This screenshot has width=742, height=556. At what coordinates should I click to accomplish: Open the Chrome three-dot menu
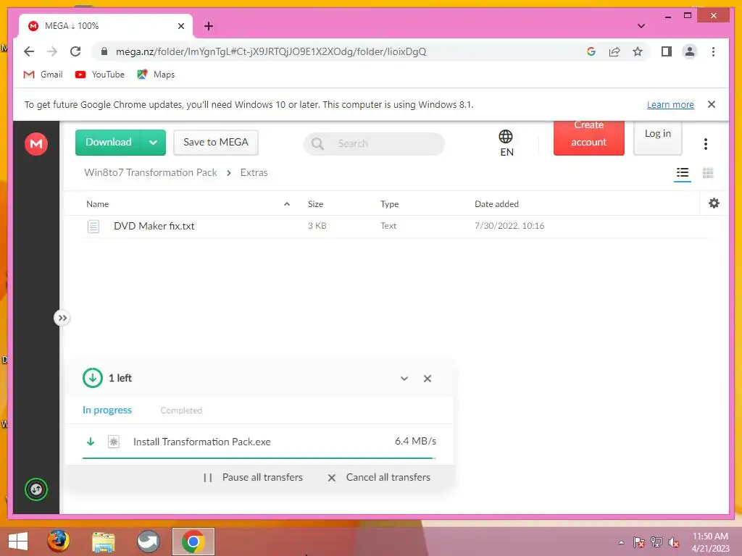(713, 51)
